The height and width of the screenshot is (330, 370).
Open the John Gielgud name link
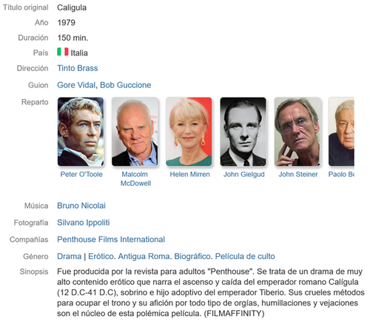pyautogui.click(x=244, y=175)
